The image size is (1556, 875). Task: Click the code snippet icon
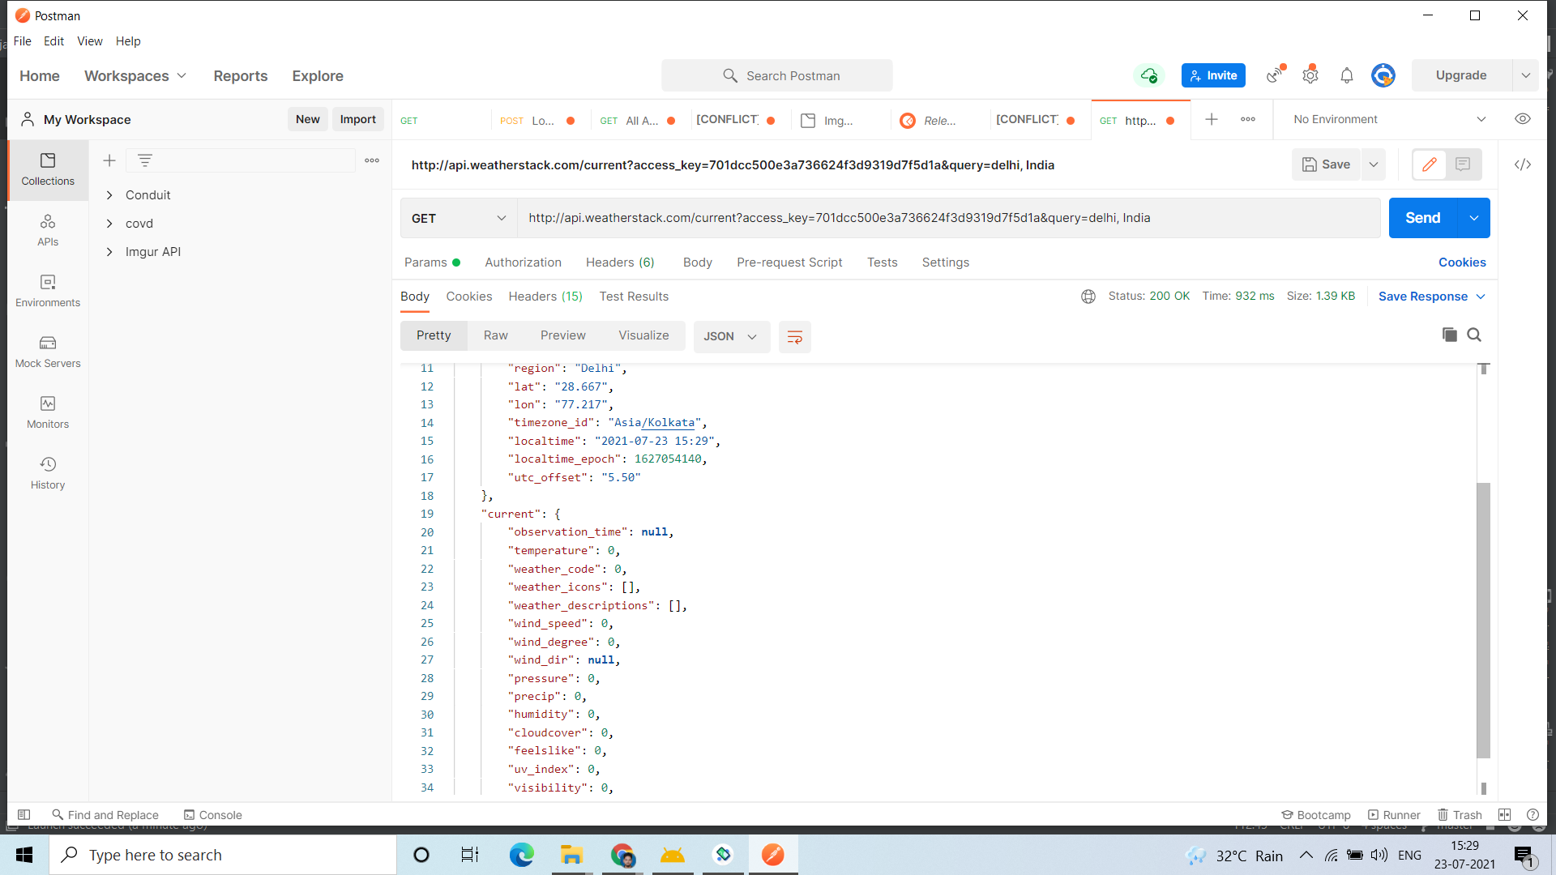click(x=1522, y=164)
